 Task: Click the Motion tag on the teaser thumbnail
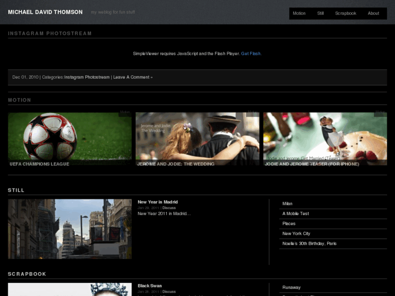(x=380, y=112)
